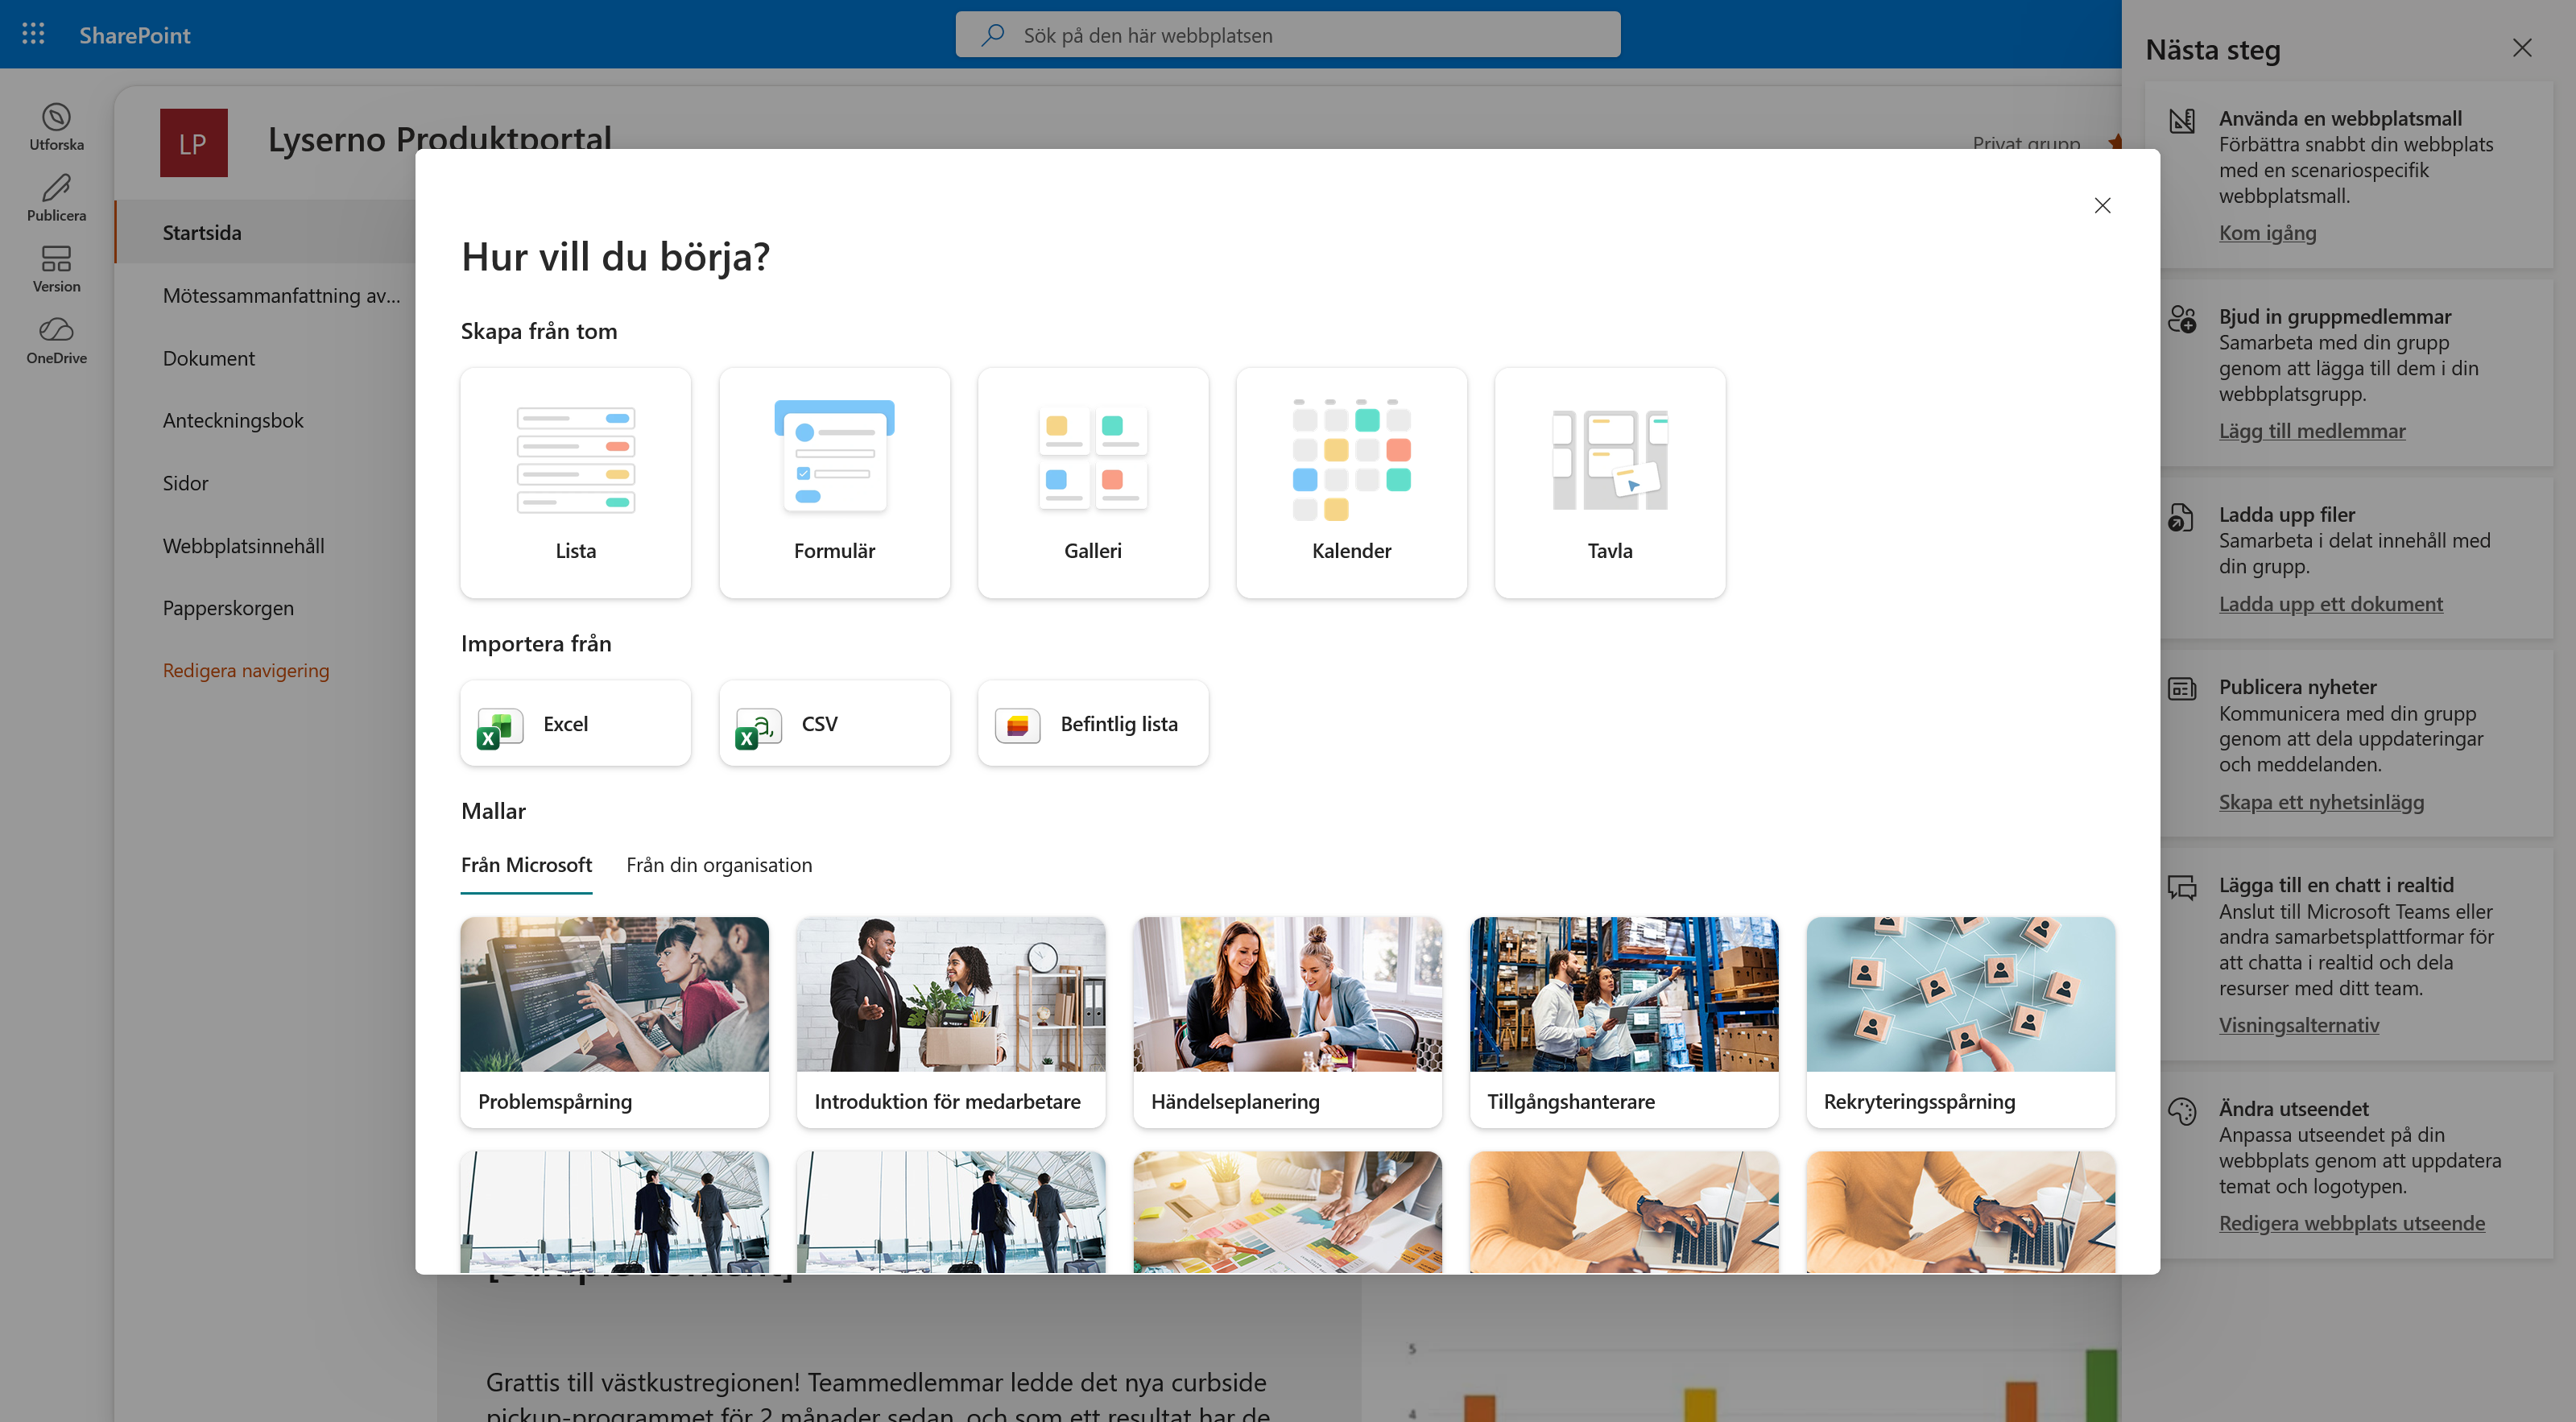Click the Kom igång link
The width and height of the screenshot is (2576, 1422).
[x=2267, y=233]
